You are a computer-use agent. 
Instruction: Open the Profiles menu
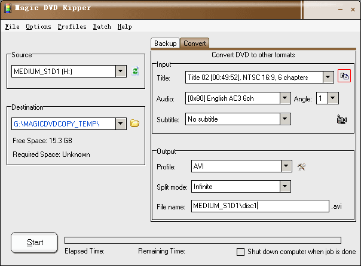[x=72, y=27]
